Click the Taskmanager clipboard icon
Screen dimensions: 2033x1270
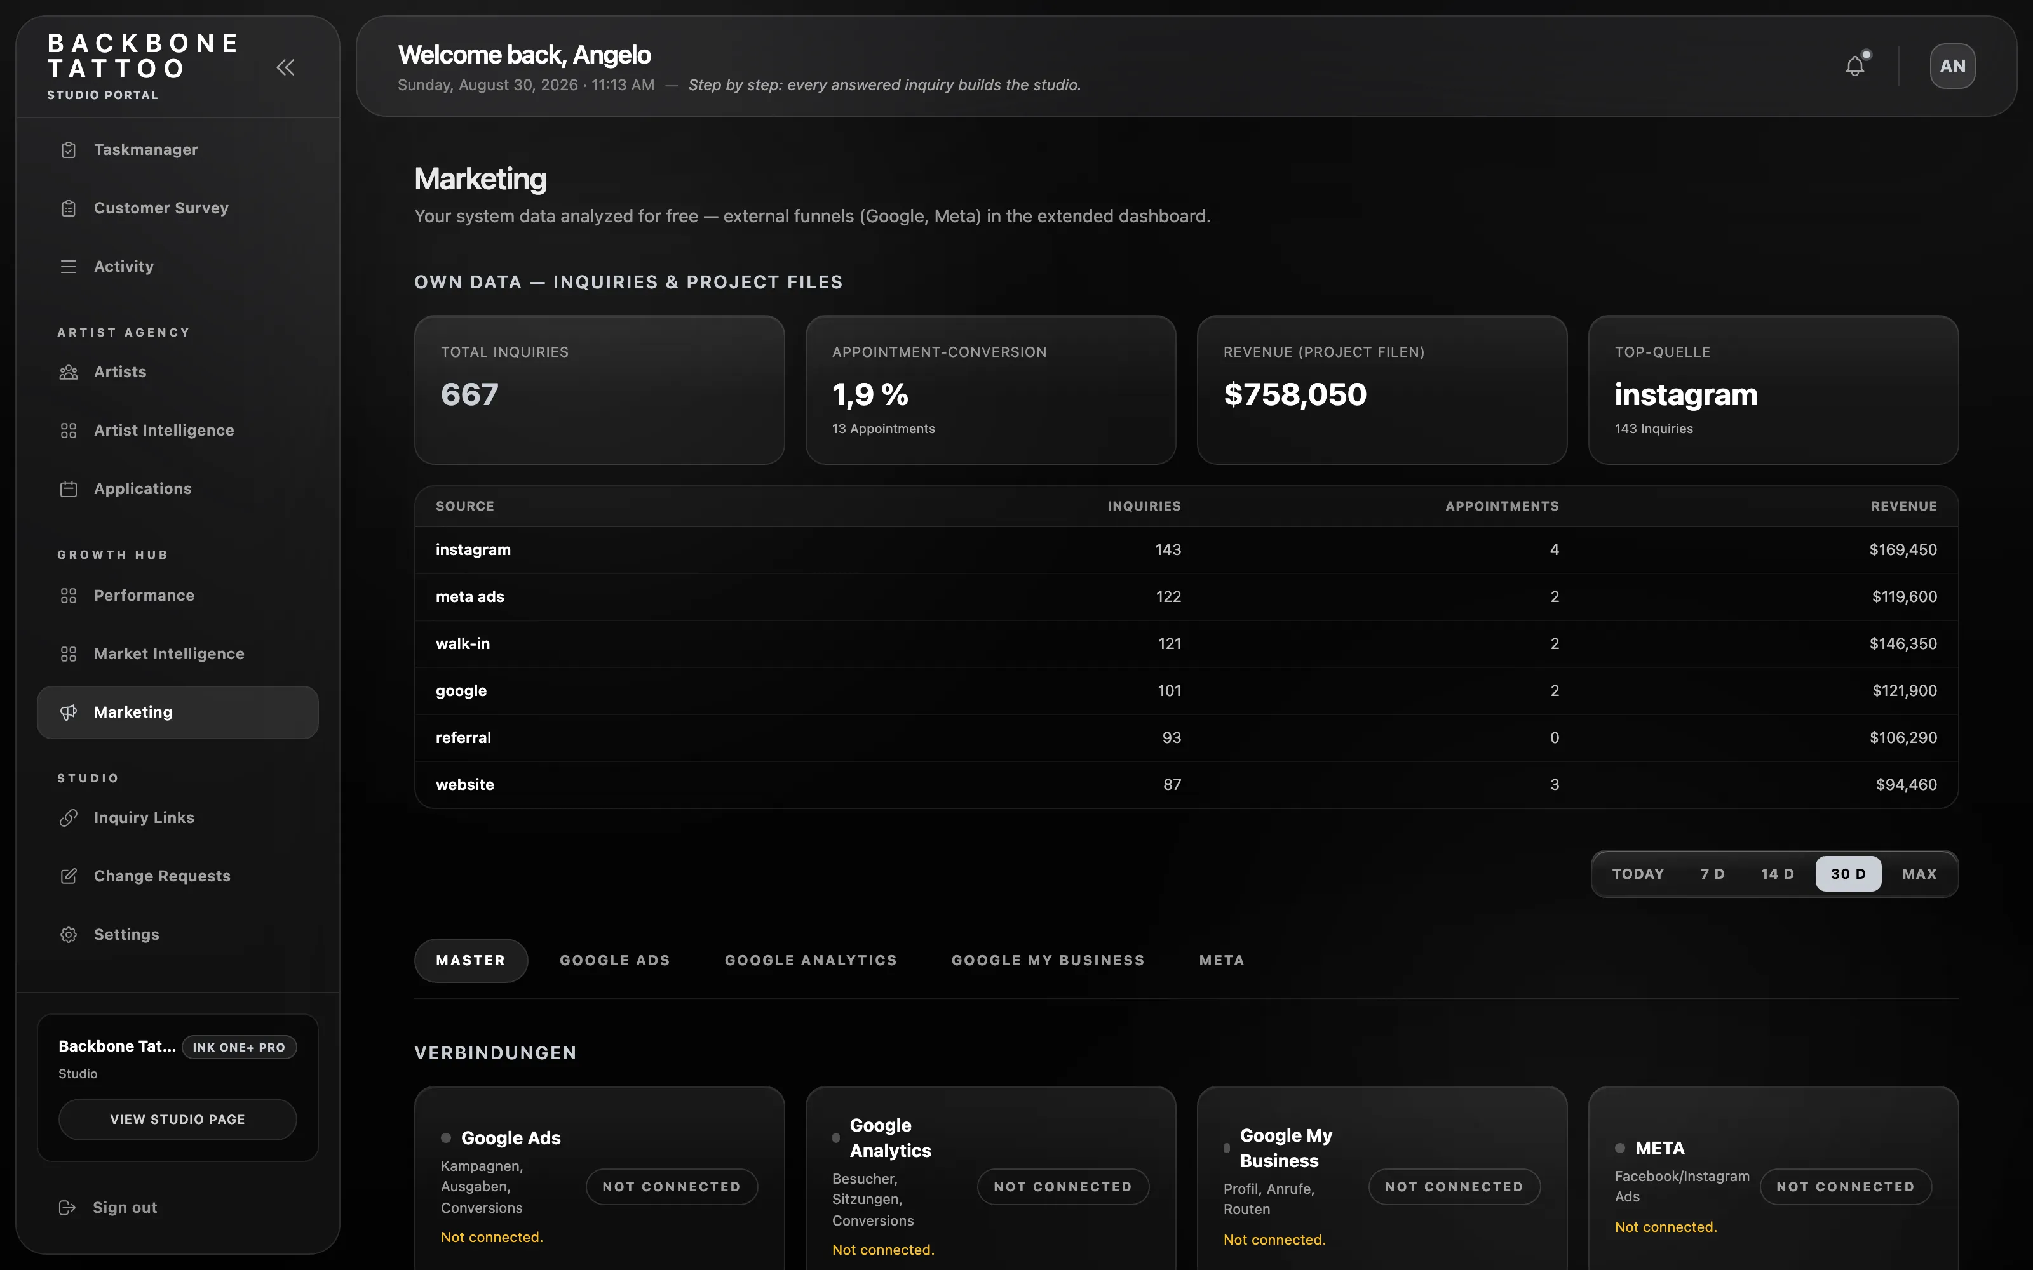(x=69, y=149)
